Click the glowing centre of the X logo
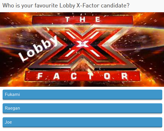Image resolution: width=164 pixels, height=131 pixels. tap(82, 44)
